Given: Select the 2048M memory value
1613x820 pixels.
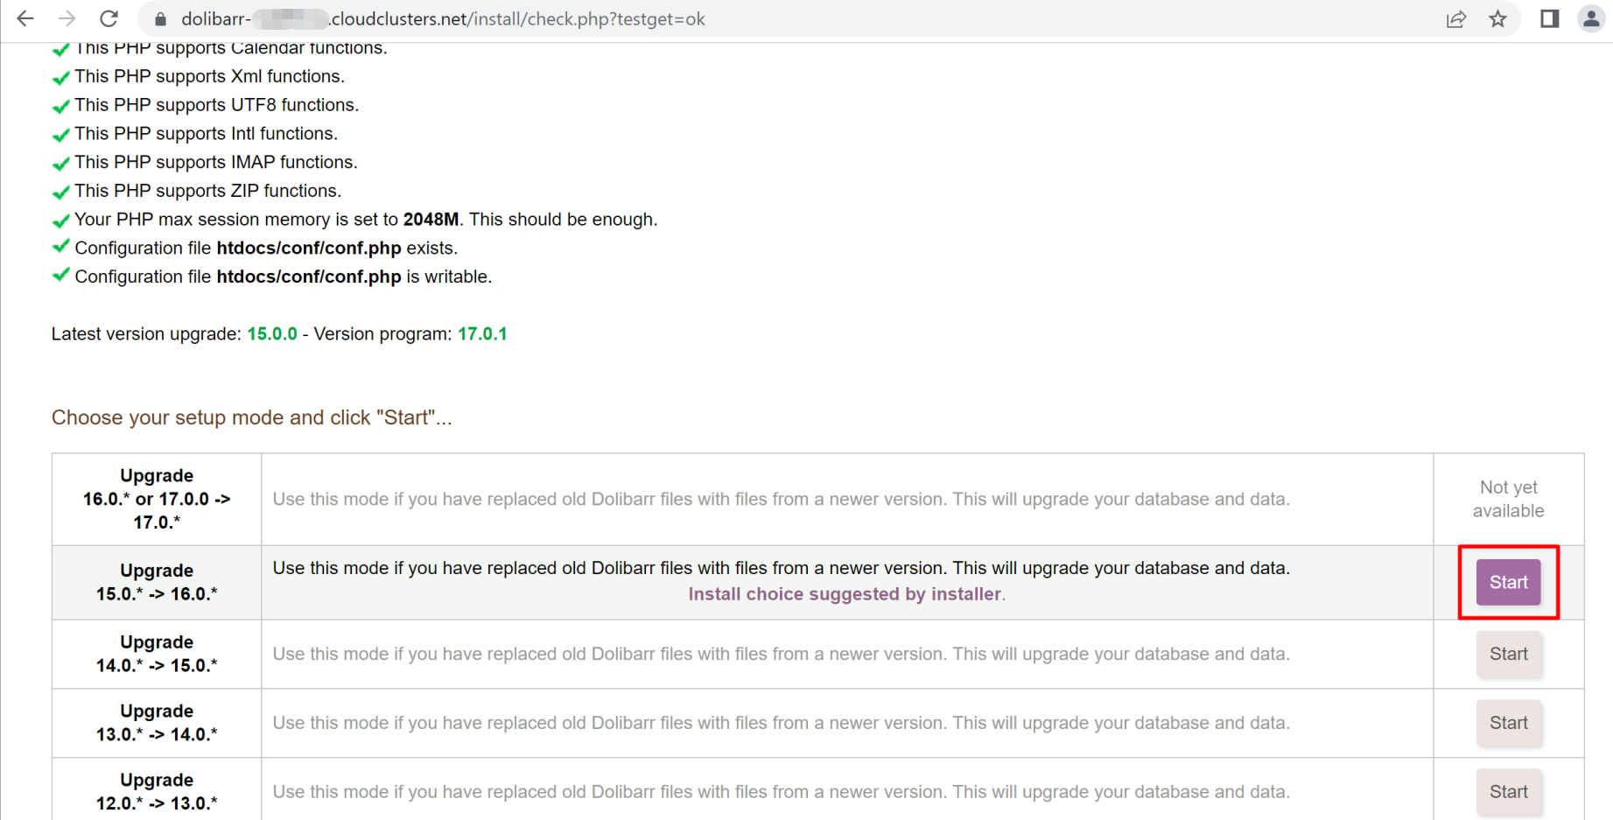Looking at the screenshot, I should (x=431, y=220).
